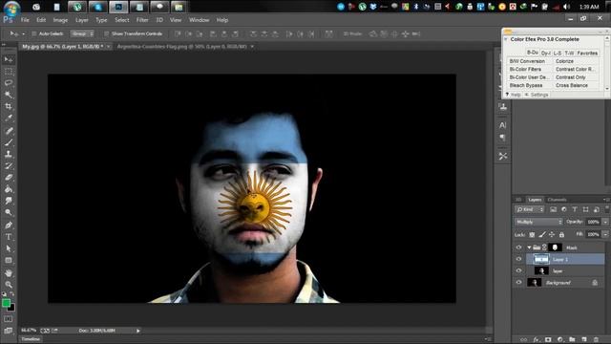This screenshot has height=344, width=611.
Task: Select the Smudge tool
Action: (9, 201)
